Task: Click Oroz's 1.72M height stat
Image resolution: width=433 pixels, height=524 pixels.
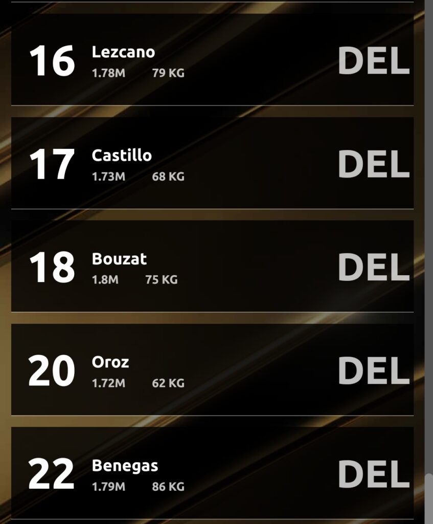Action: click(x=108, y=383)
